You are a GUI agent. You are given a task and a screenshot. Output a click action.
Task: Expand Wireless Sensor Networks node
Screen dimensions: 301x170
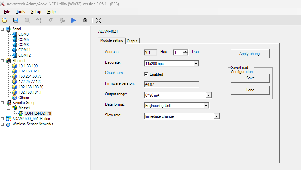[2, 124]
